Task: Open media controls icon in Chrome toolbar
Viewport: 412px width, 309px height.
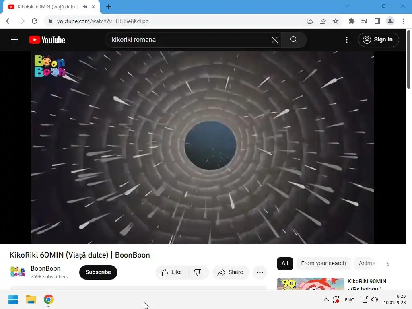Action: click(365, 21)
